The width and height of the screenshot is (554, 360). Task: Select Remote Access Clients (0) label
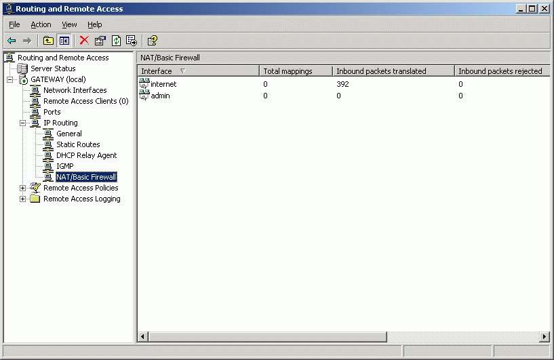tap(86, 102)
